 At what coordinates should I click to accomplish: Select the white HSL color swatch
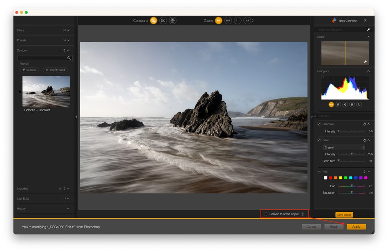pos(326,178)
